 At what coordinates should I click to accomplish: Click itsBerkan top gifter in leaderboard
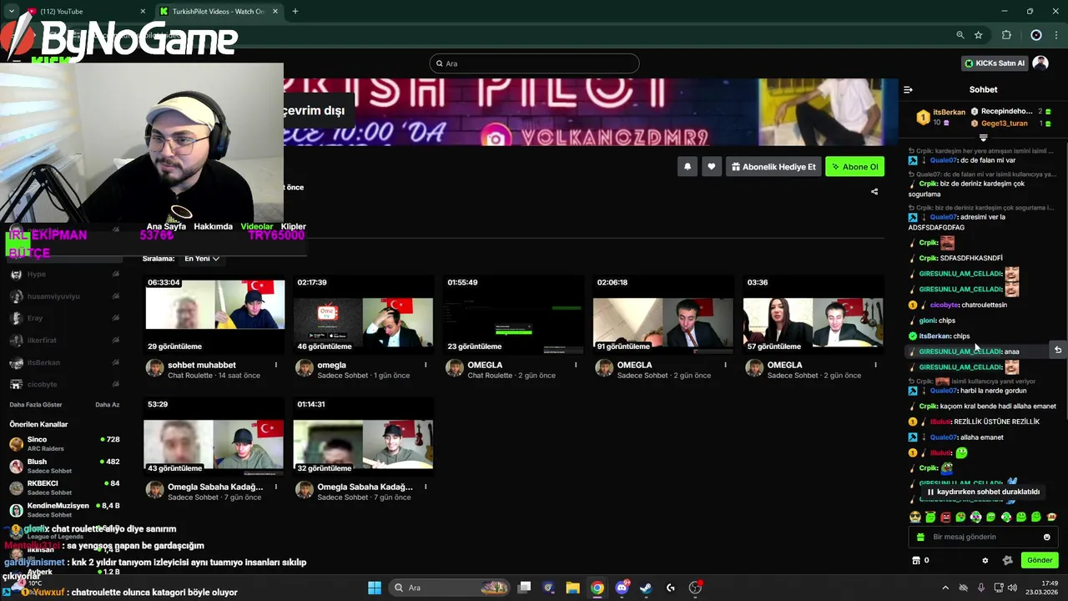pos(940,117)
